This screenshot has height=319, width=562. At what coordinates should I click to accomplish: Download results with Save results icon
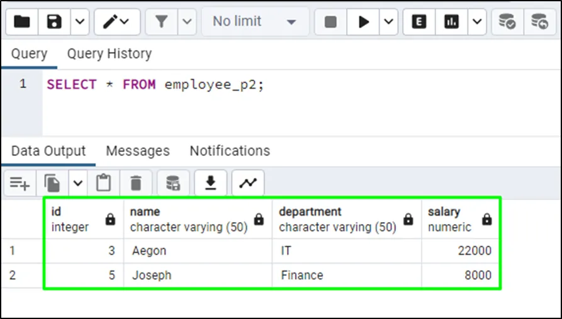[211, 183]
